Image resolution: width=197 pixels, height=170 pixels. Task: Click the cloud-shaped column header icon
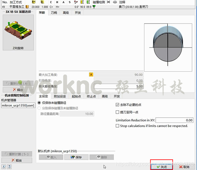(115, 2)
